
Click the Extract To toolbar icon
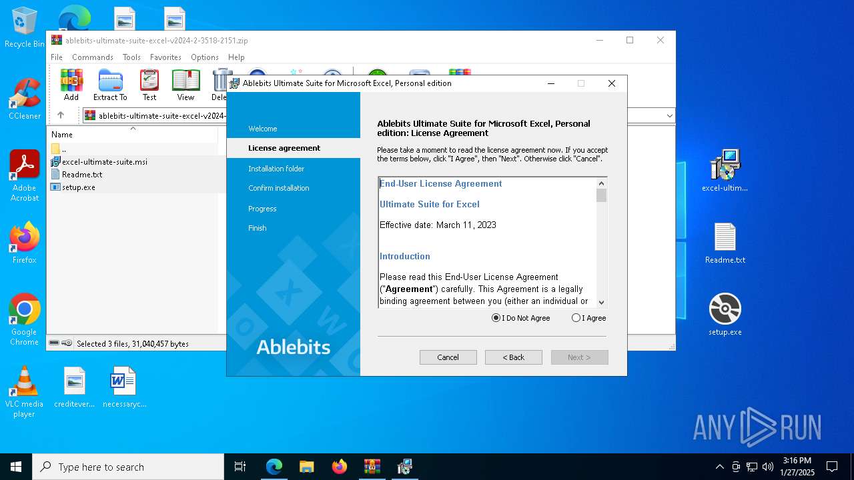pos(110,85)
